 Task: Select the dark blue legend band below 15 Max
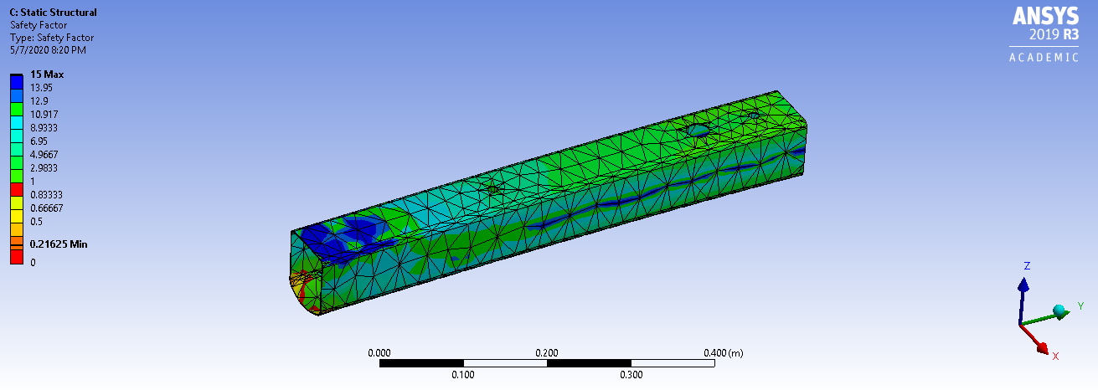coord(17,81)
